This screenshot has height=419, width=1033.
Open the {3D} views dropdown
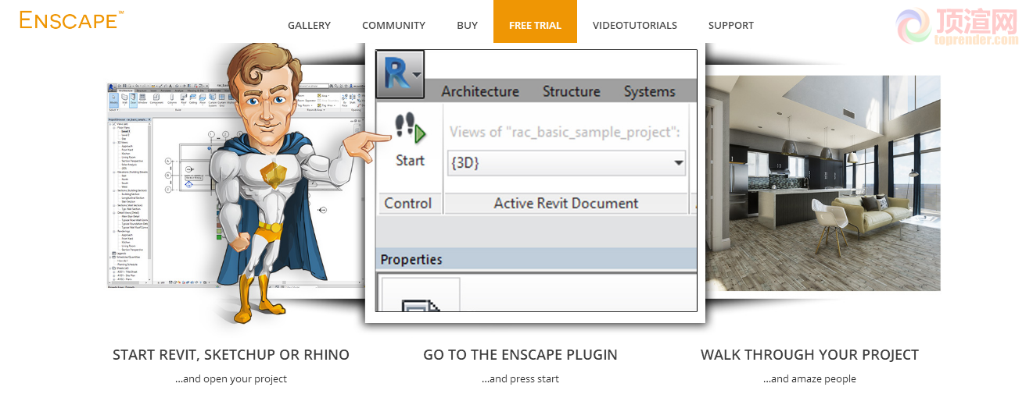567,164
